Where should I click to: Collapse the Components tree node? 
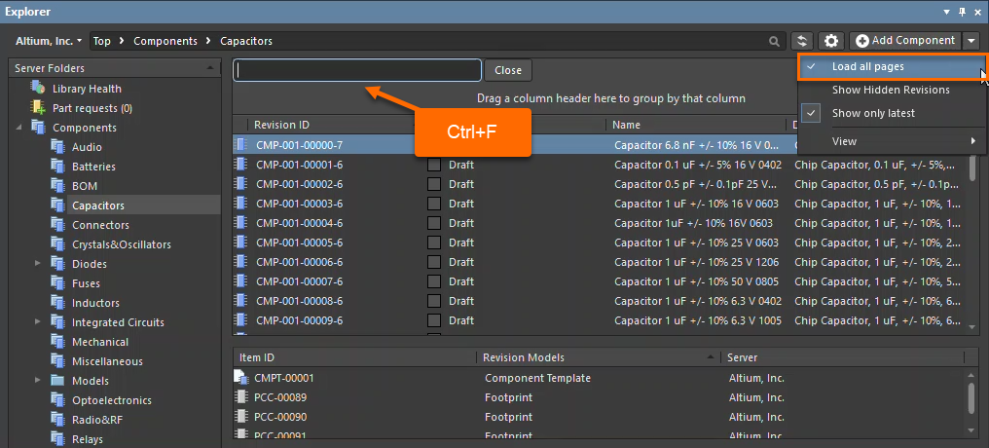[x=18, y=128]
